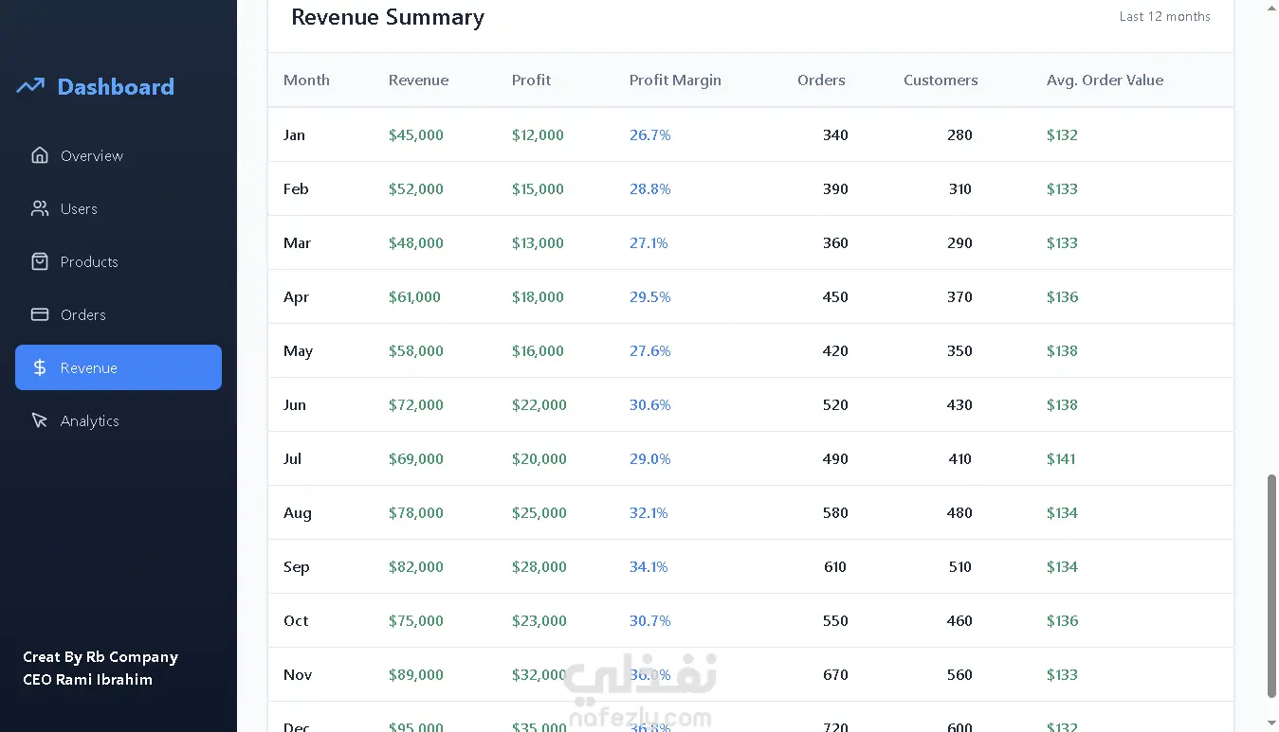Image resolution: width=1279 pixels, height=732 pixels.
Task: Click the Dashboard trending arrow logo icon
Action: pos(30,86)
